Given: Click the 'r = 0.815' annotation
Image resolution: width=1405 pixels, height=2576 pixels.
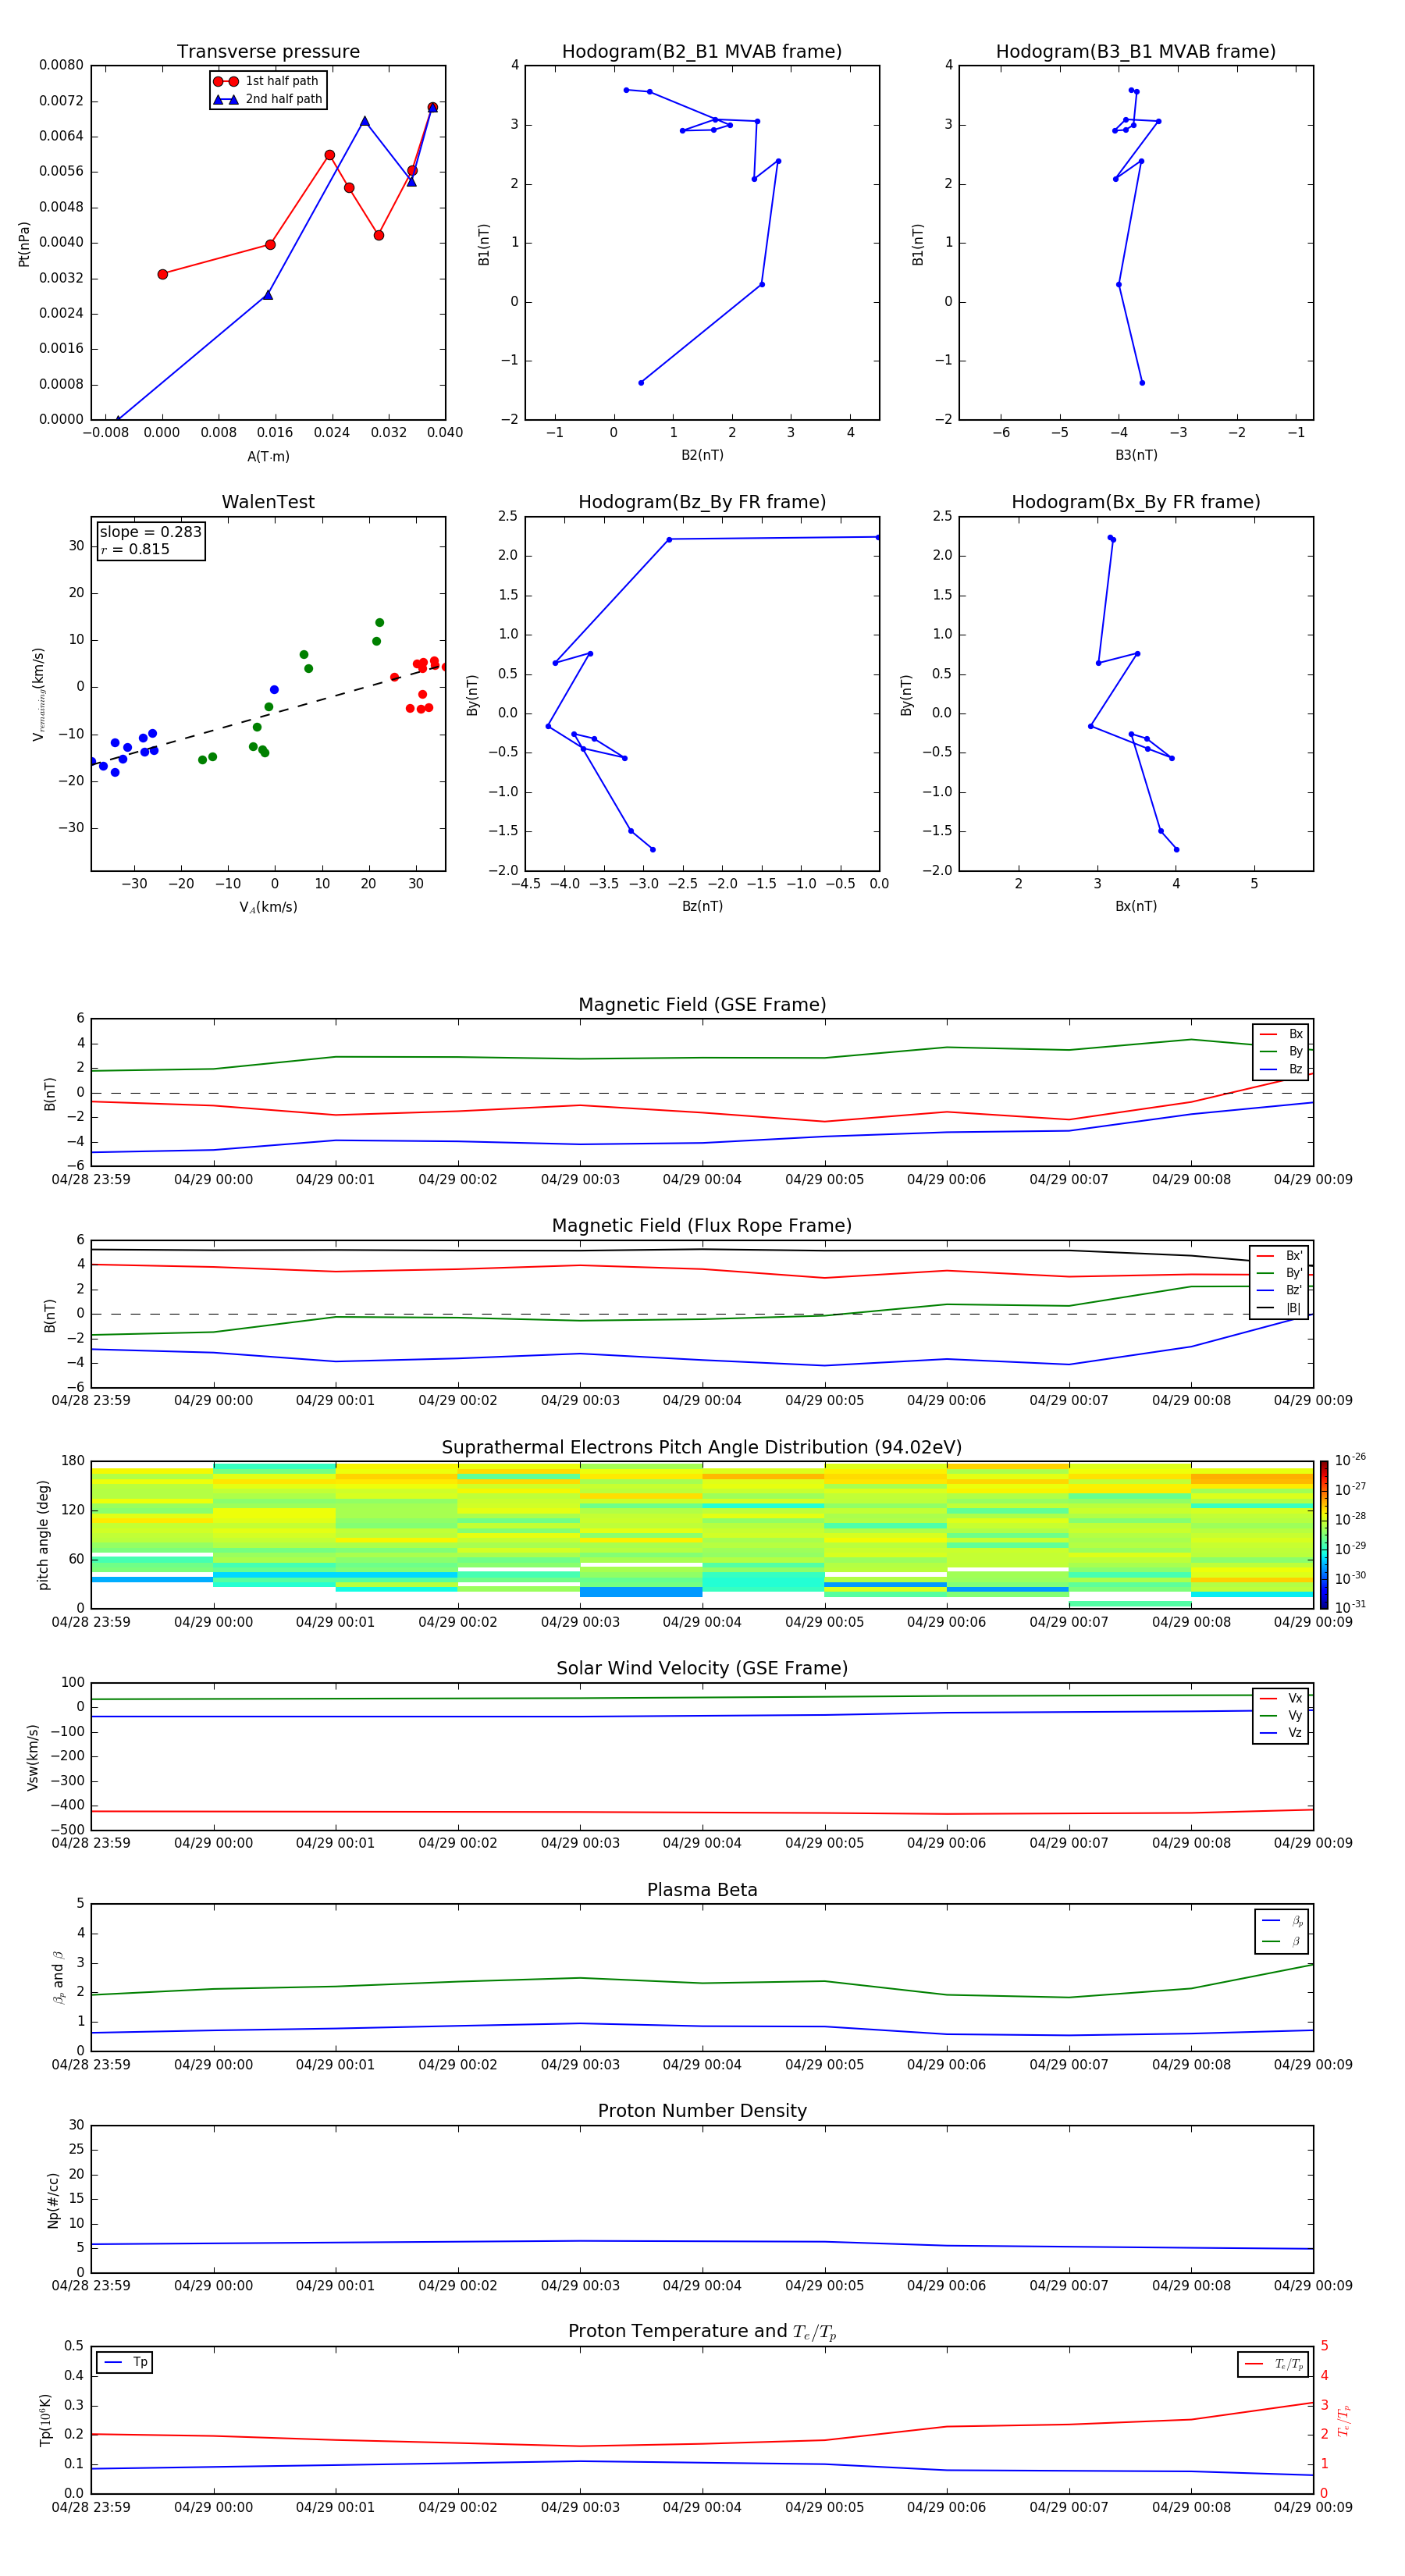Looking at the screenshot, I should coord(135,549).
